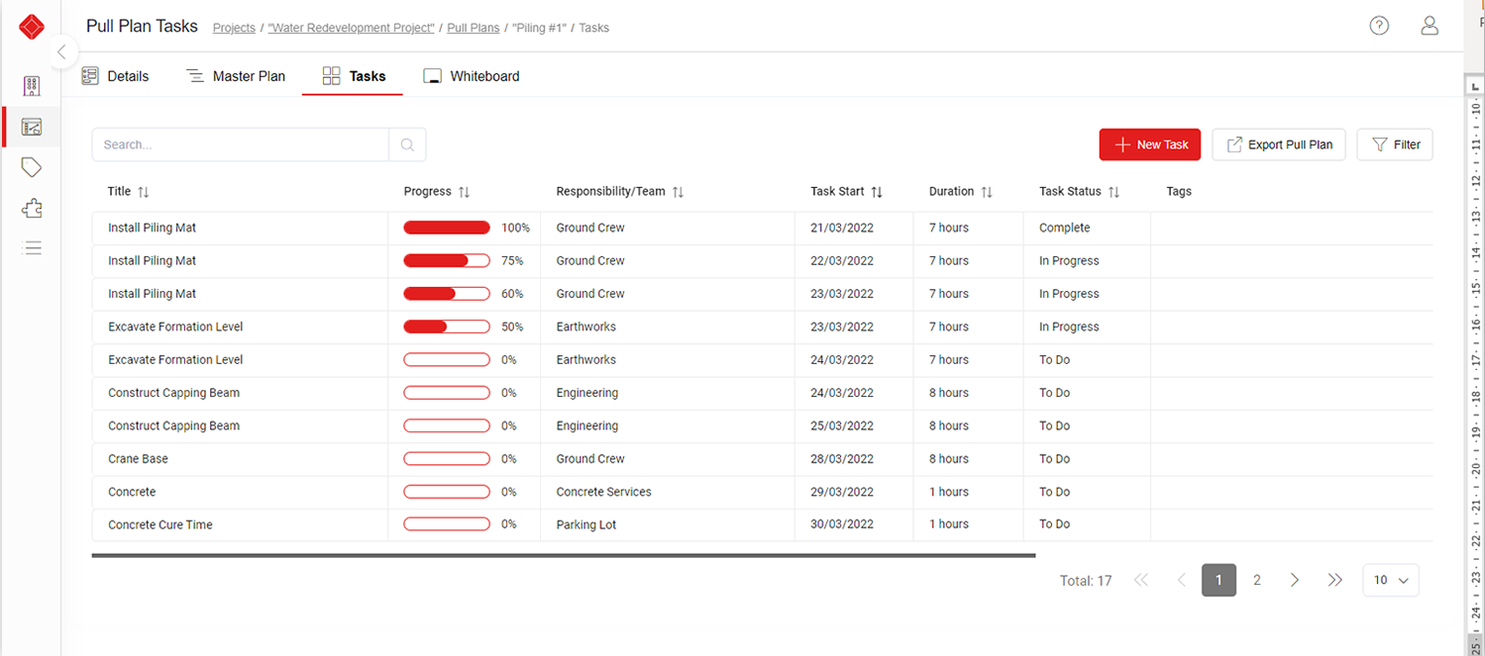
Task: Click the 50% progress bar
Action: click(447, 327)
